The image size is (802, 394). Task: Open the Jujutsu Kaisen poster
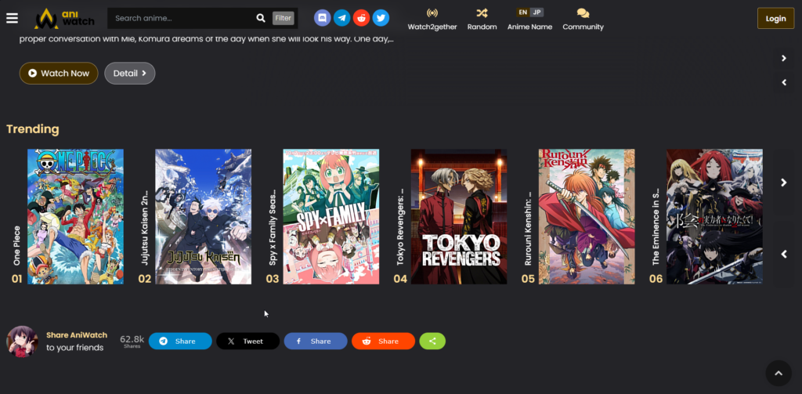coord(203,216)
